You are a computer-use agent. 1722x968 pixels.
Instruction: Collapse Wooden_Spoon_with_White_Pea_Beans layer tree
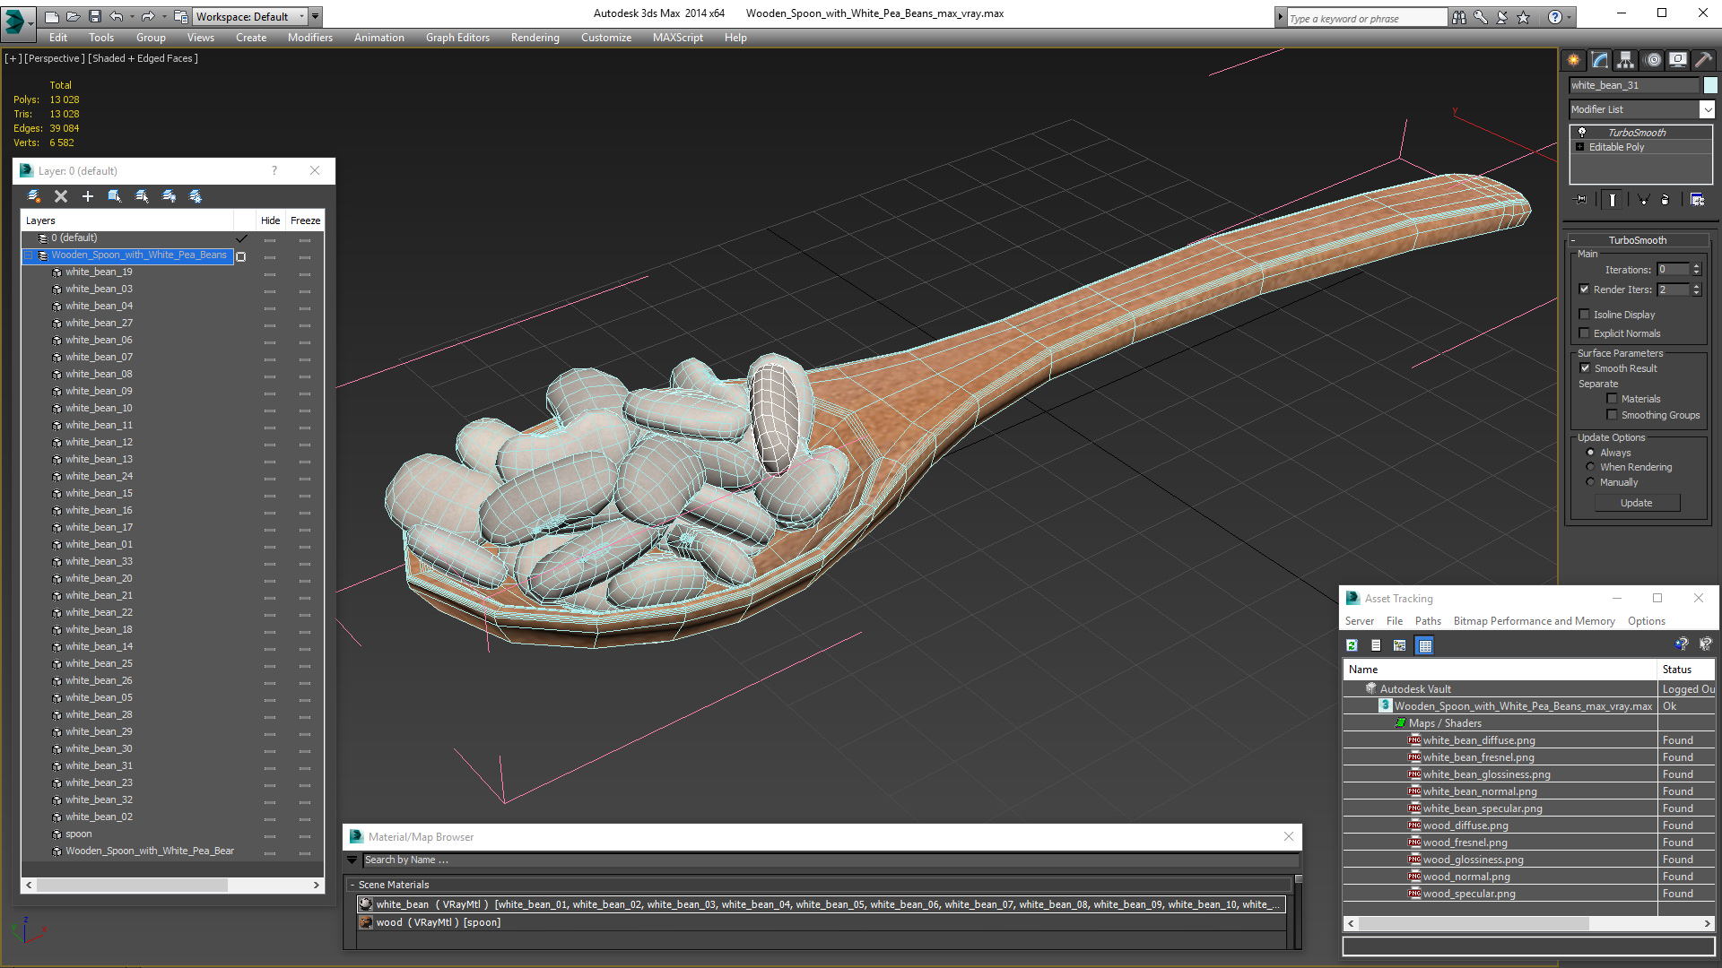(28, 255)
